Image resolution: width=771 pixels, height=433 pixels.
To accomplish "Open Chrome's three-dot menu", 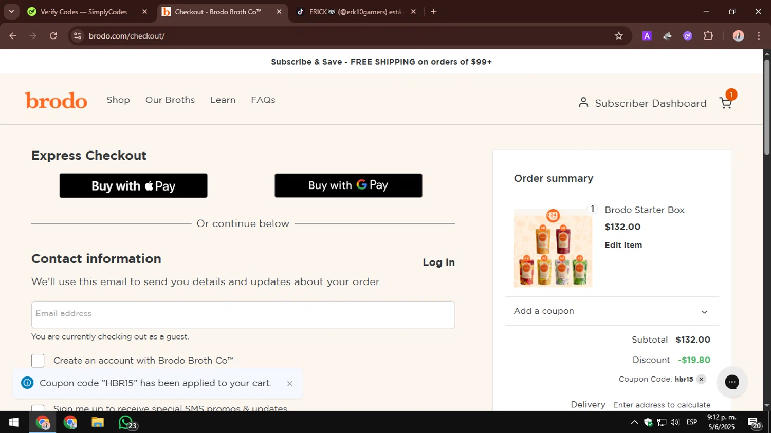I will coord(759,36).
